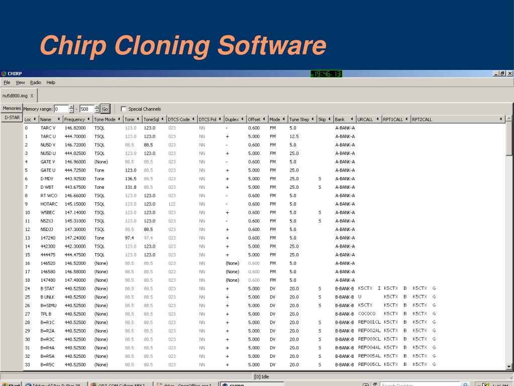514x386 pixels.
Task: Click the arrow beside the Tone Mode header
Action: point(119,119)
